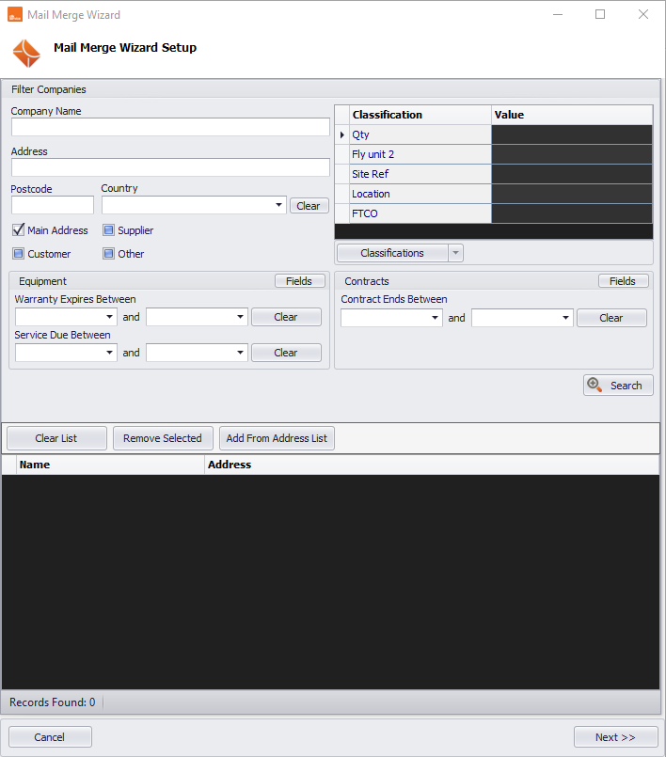666x757 pixels.
Task: Click the FTCO row Value cell
Action: pos(572,213)
